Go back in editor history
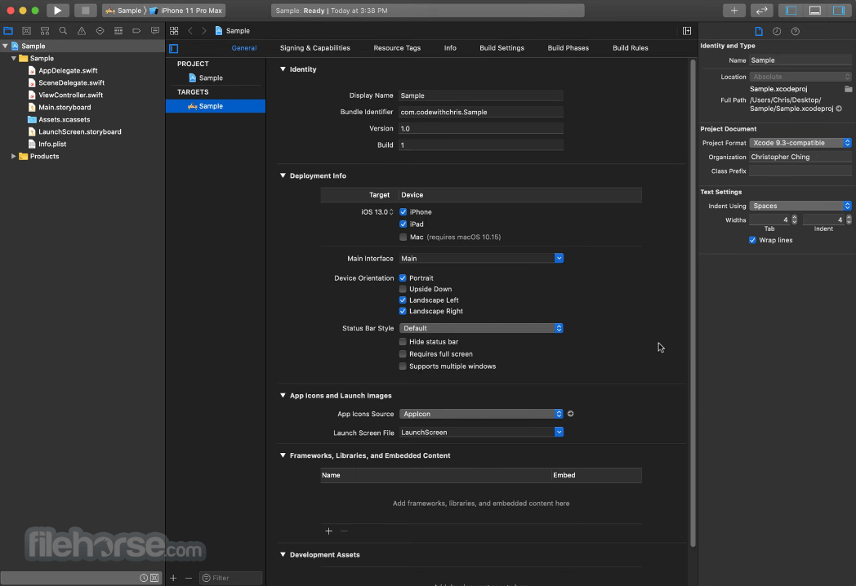This screenshot has height=586, width=856. point(190,31)
